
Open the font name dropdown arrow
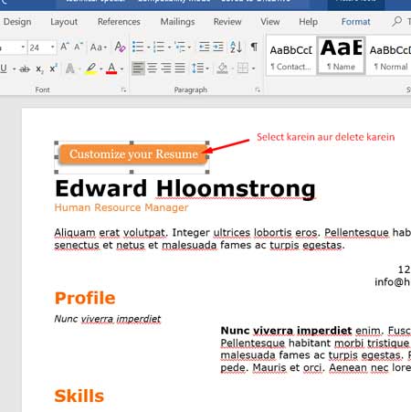(x=23, y=48)
